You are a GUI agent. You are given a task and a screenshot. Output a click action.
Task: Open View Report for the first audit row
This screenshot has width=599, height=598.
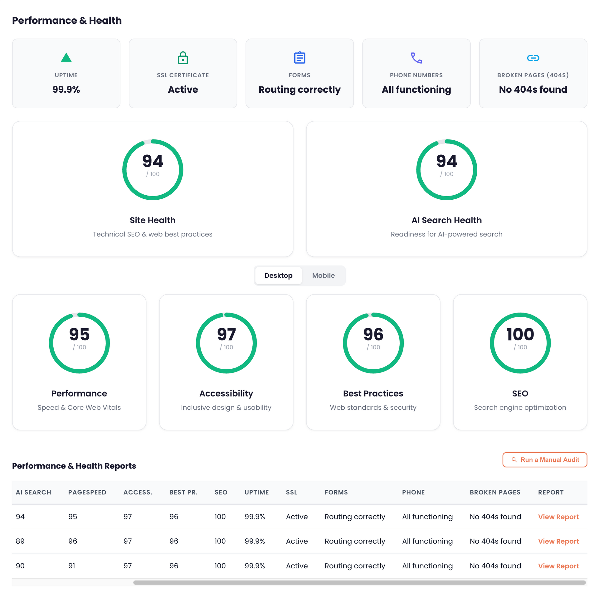[558, 517]
